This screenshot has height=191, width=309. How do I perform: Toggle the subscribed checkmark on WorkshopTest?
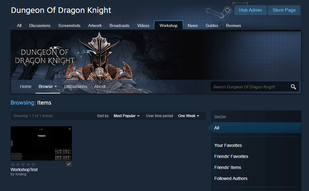pos(69,164)
